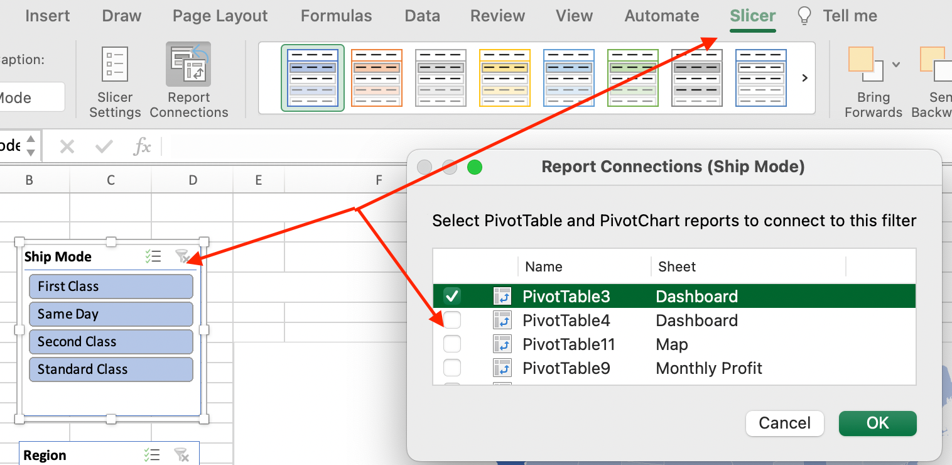The width and height of the screenshot is (952, 465).
Task: Click the Tell me search text
Action: [x=850, y=16]
